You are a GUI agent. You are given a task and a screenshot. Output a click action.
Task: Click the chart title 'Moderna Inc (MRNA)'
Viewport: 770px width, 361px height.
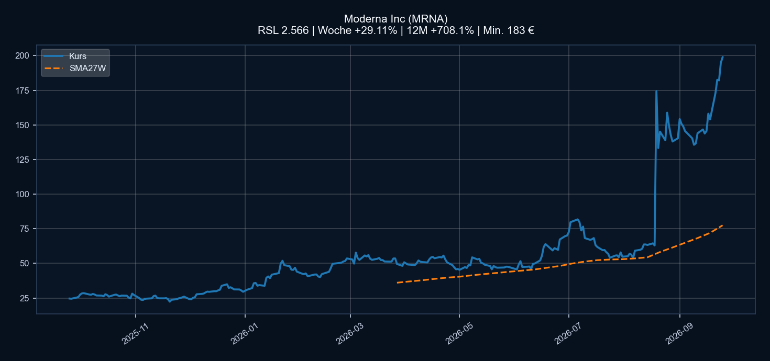(395, 19)
